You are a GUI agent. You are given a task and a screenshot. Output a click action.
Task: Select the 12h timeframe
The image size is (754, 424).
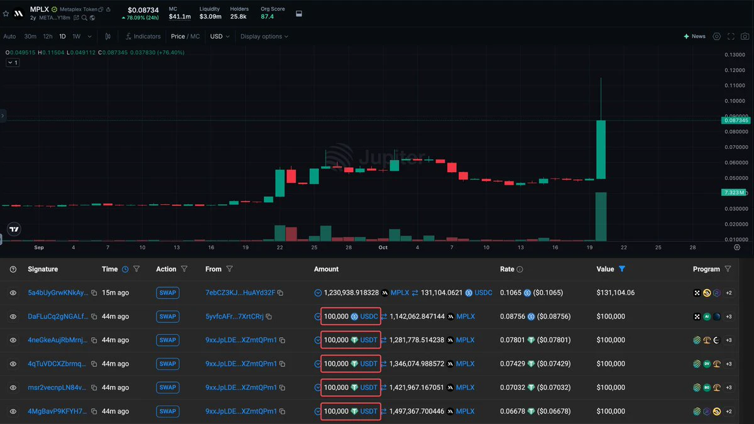click(x=48, y=36)
